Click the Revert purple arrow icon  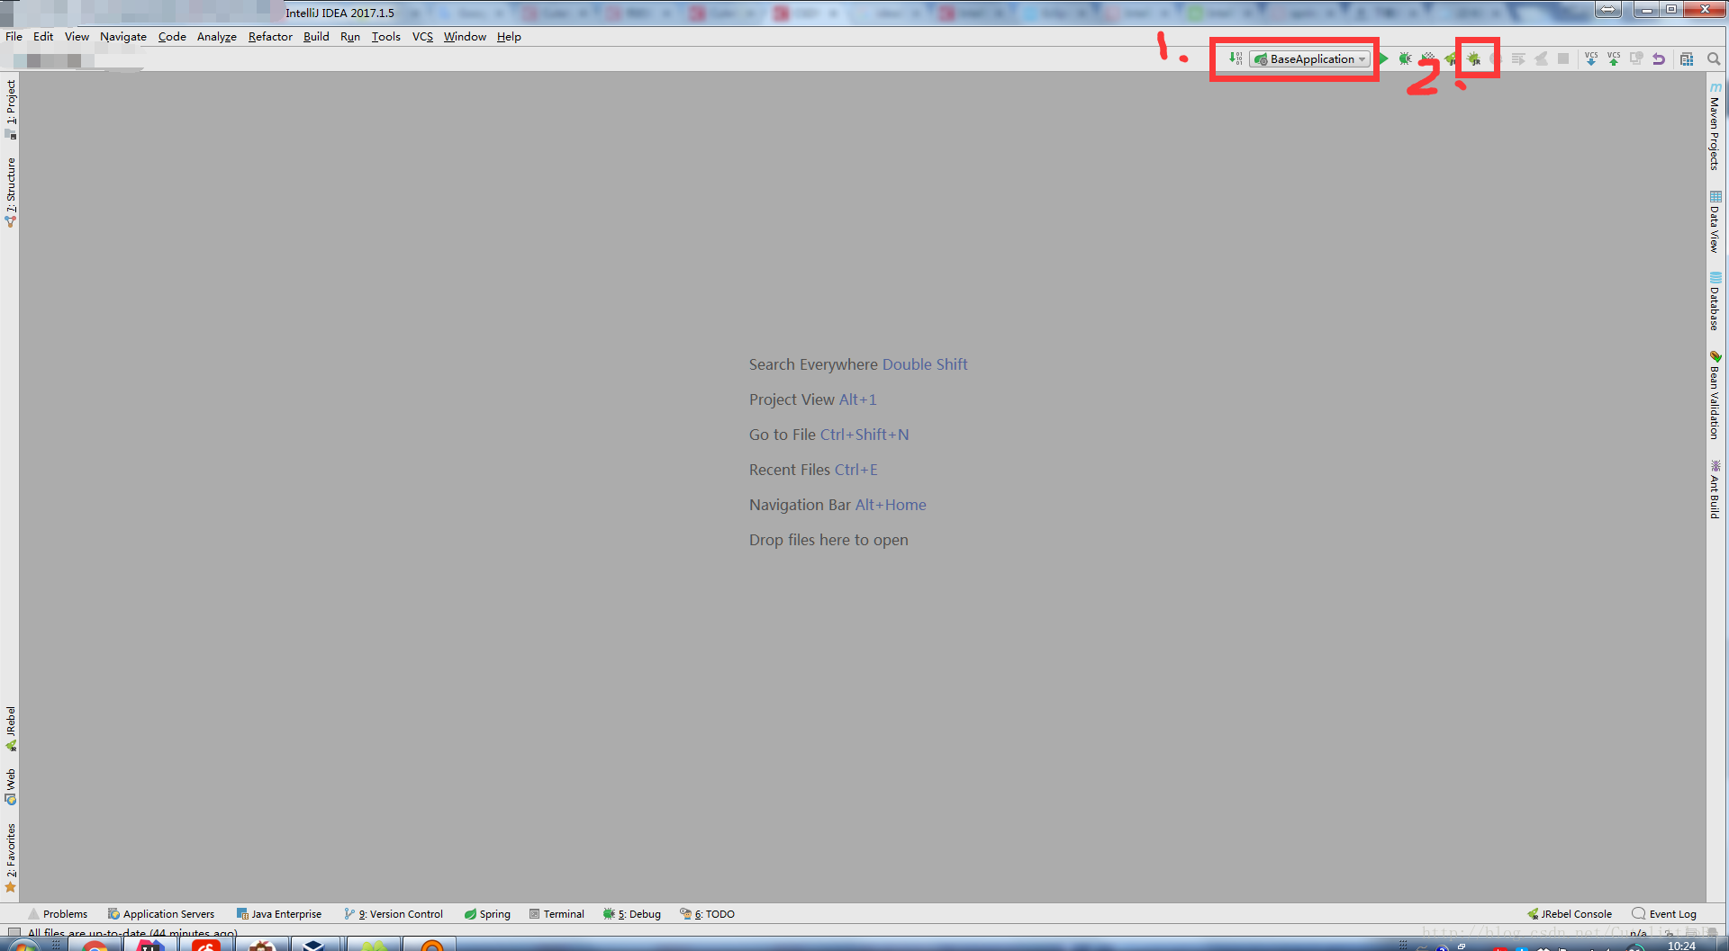pyautogui.click(x=1659, y=58)
